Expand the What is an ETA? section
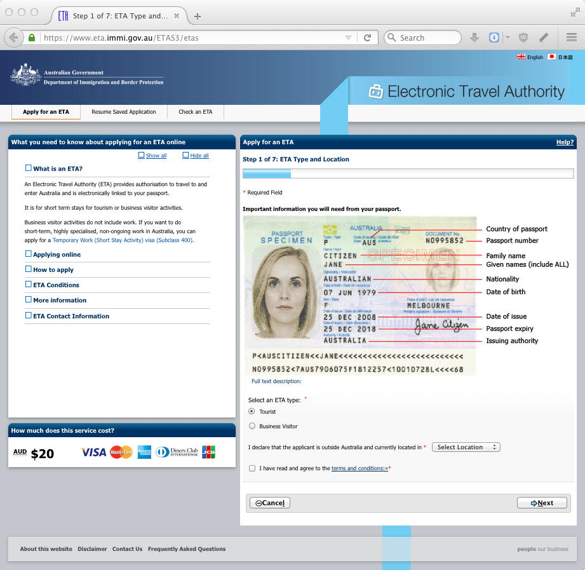Image resolution: width=585 pixels, height=570 pixels. click(x=28, y=168)
